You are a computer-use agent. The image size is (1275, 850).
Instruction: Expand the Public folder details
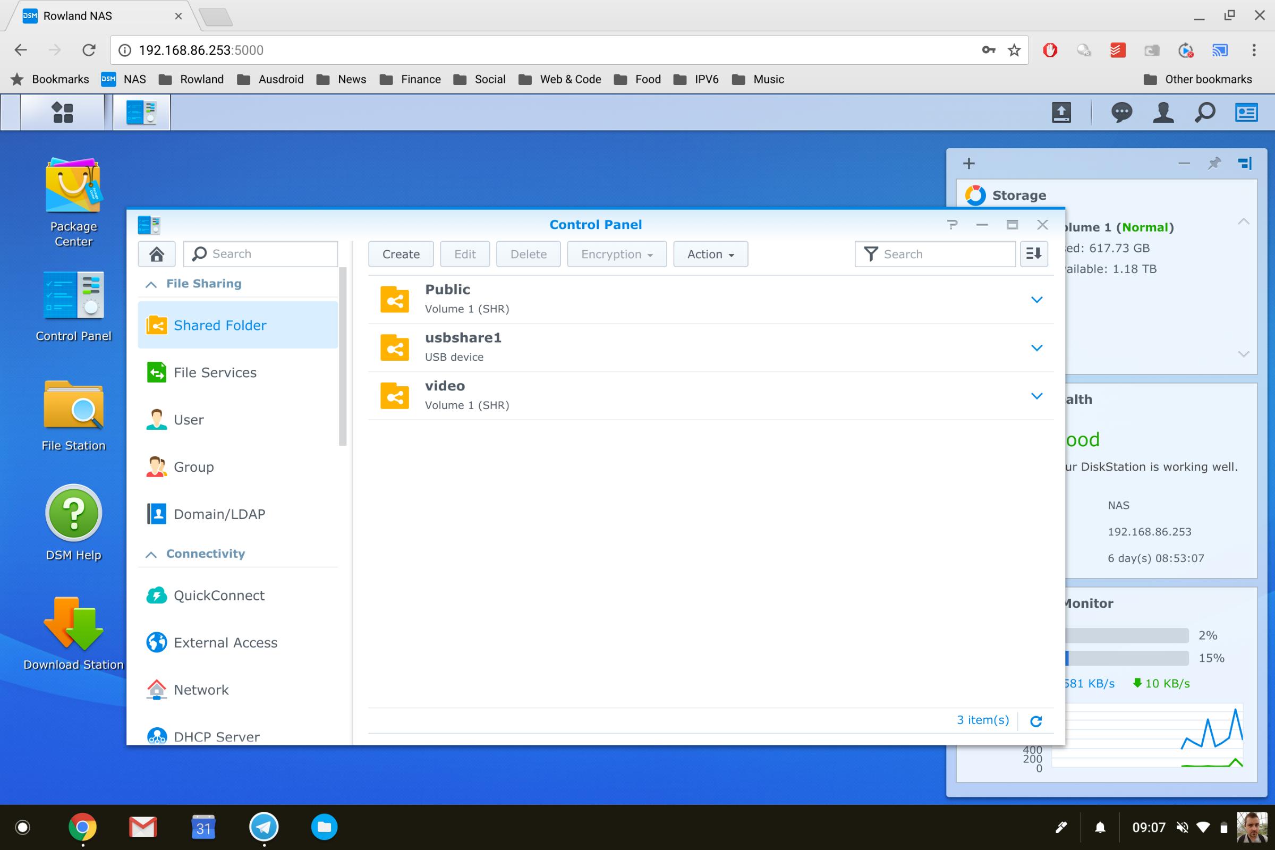(x=1036, y=300)
